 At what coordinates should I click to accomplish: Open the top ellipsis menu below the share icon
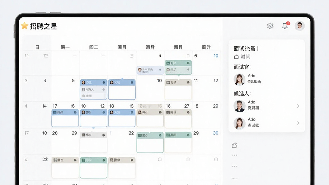[235, 155]
